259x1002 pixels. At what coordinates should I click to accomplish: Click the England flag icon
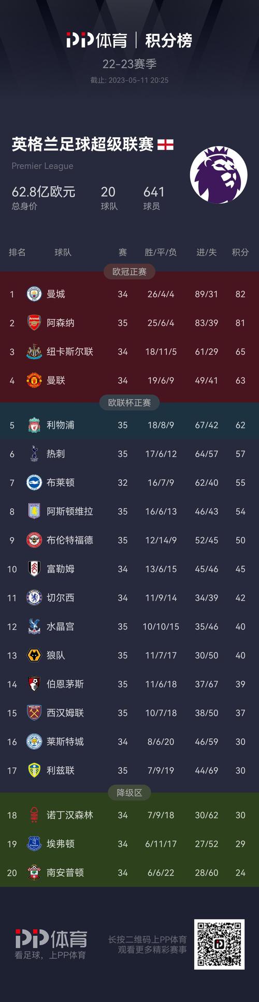pyautogui.click(x=165, y=145)
